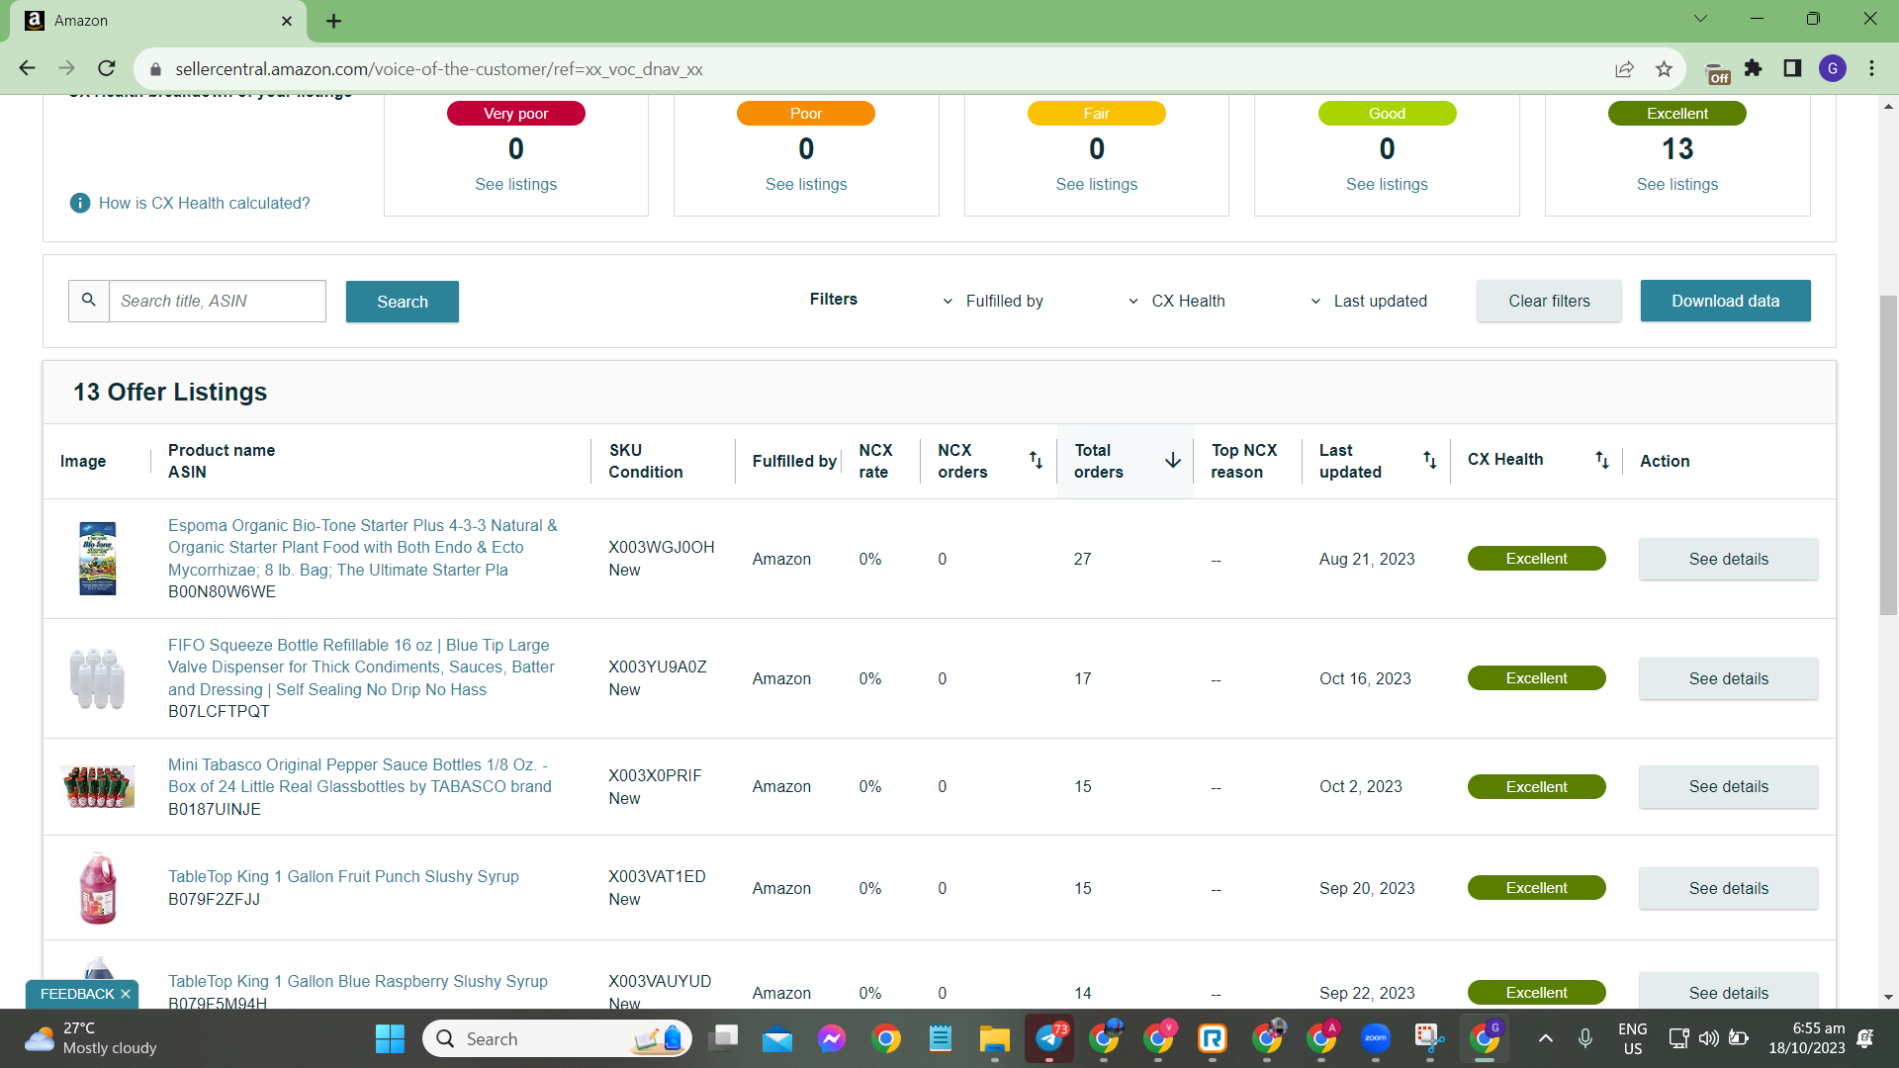The image size is (1899, 1068).
Task: Show hidden system tray icons
Action: pos(1546,1038)
